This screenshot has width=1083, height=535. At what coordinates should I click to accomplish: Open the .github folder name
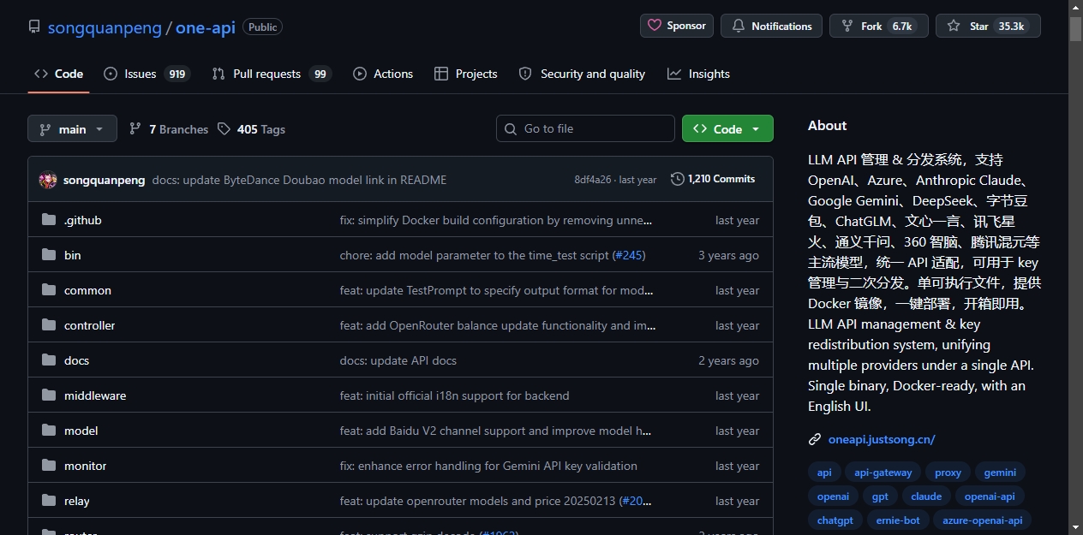[83, 220]
